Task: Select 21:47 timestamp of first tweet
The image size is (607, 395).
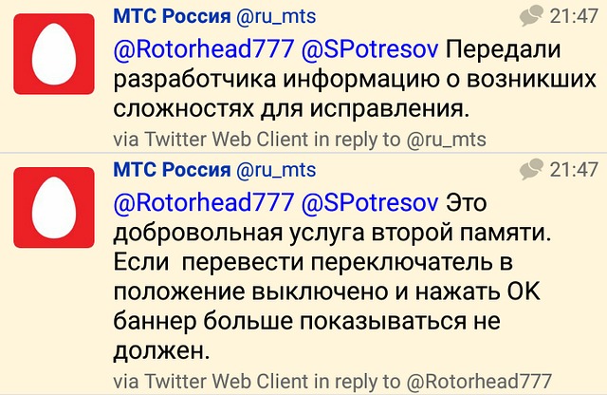Action: [574, 16]
